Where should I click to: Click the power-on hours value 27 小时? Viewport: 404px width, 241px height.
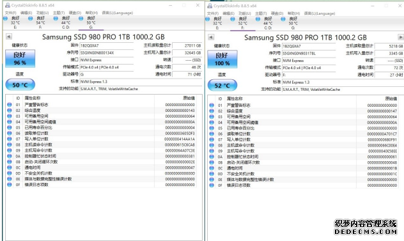click(389, 75)
